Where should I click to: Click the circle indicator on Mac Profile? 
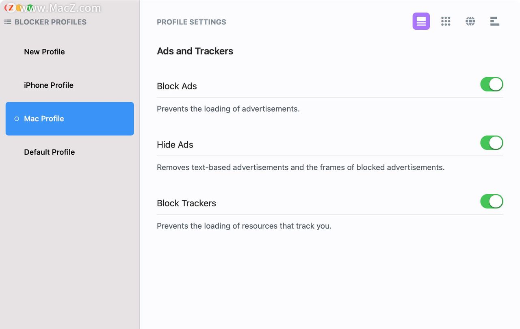17,119
